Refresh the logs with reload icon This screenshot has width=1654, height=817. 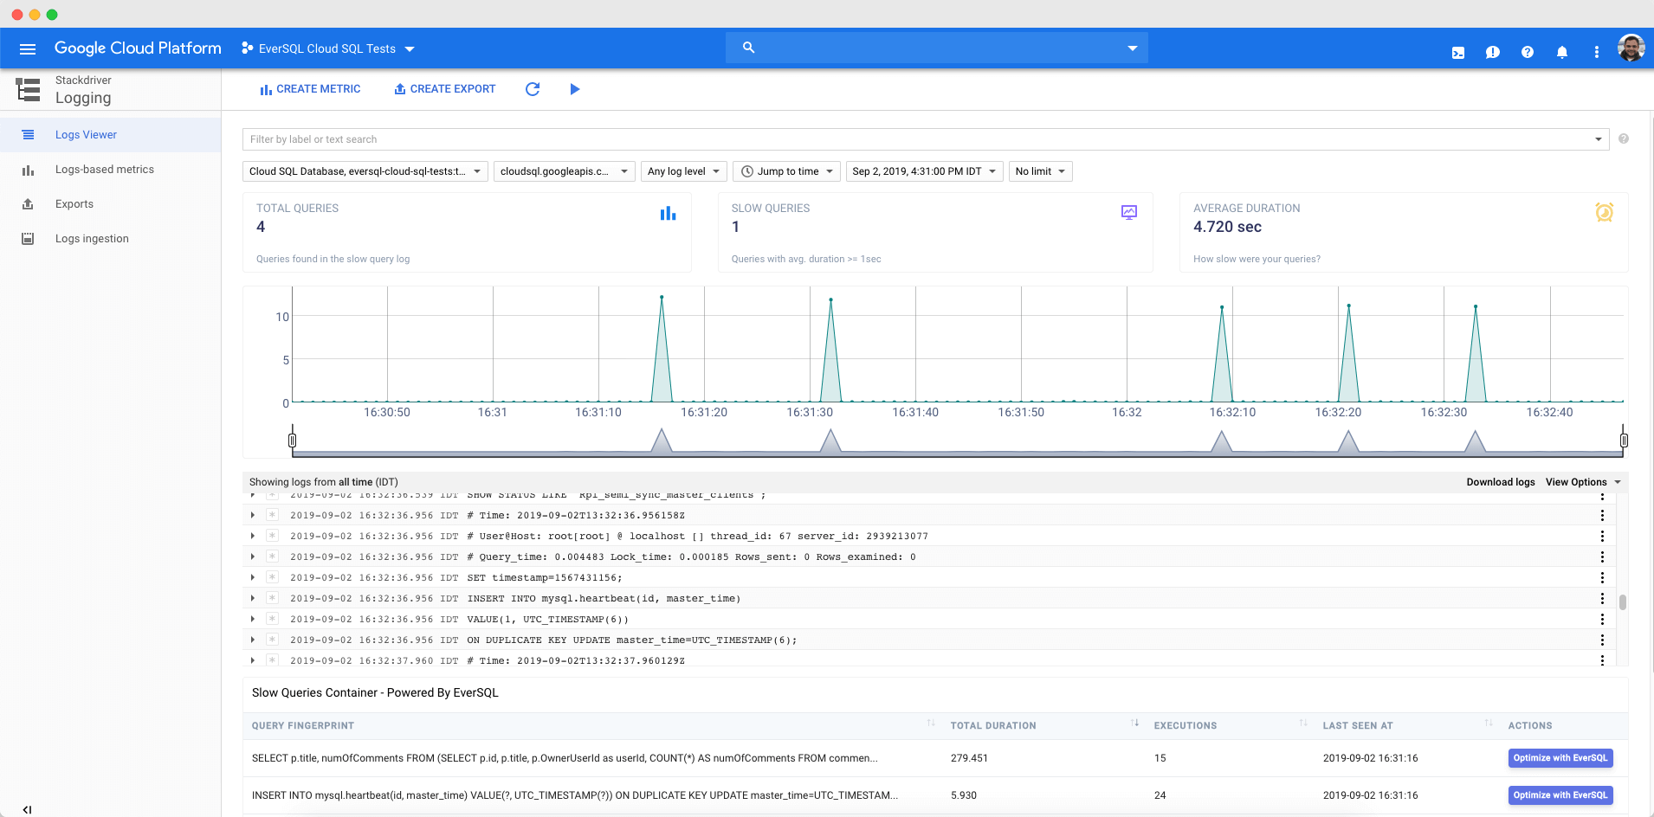pos(533,89)
